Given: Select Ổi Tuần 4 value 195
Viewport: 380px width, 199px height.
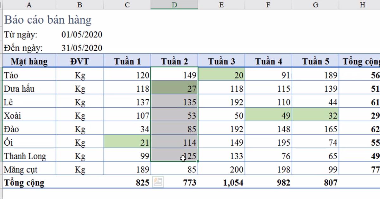Looking at the screenshot, I should (269, 142).
